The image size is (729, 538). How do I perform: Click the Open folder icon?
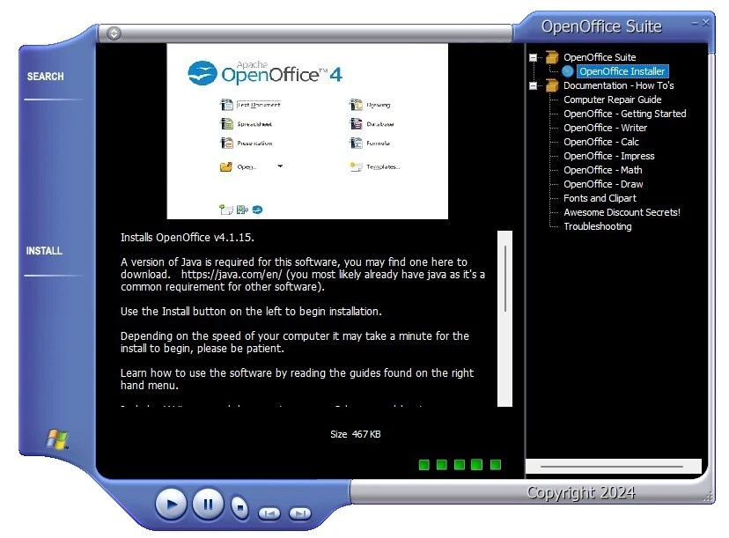click(227, 166)
